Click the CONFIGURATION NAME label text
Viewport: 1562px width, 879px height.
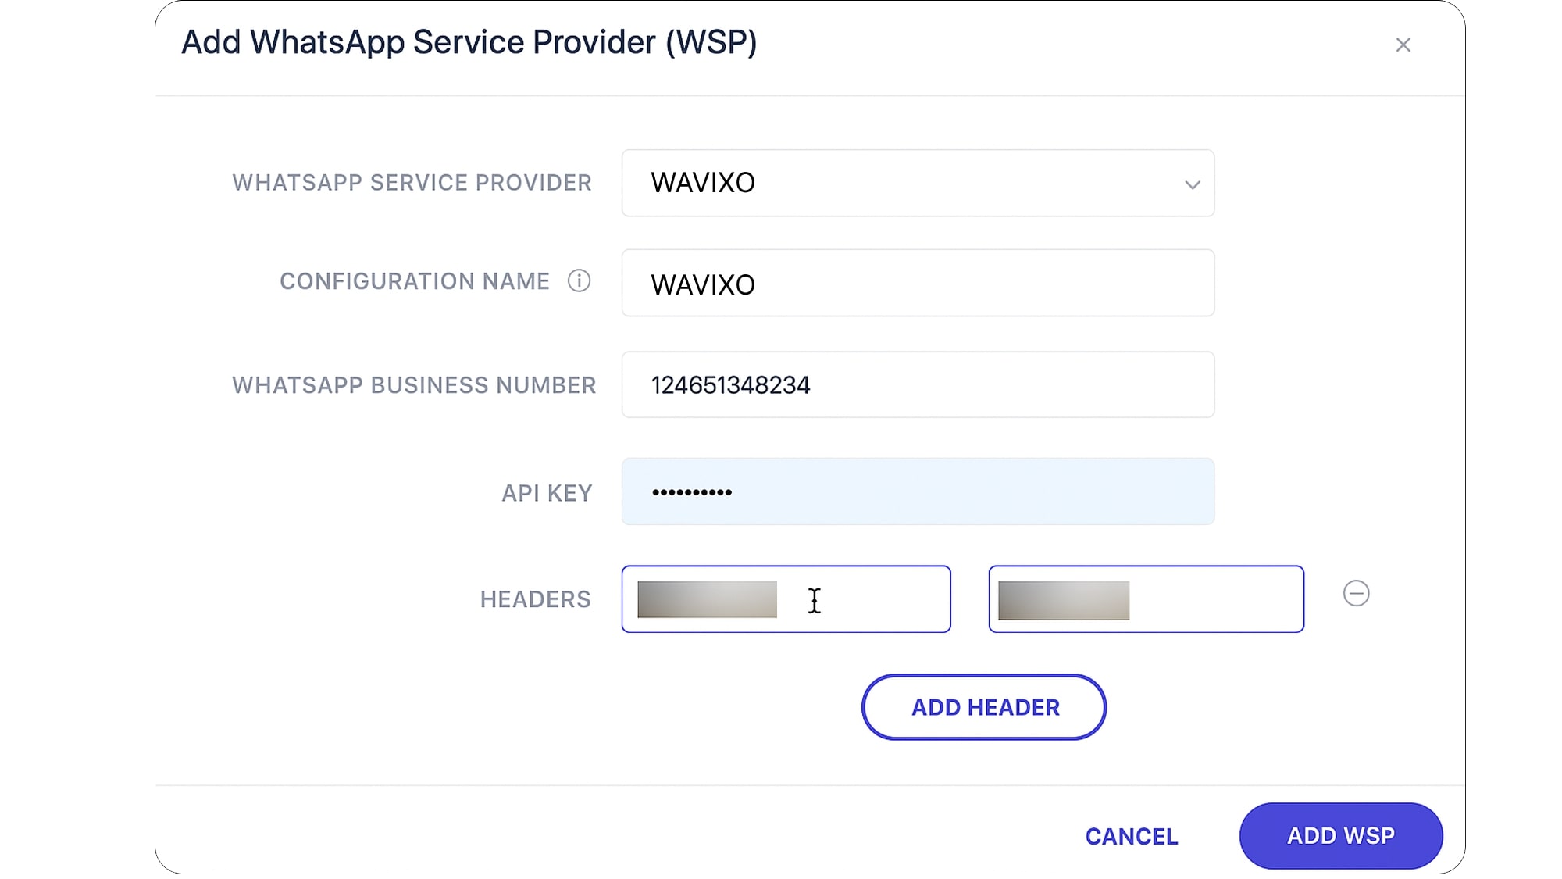click(x=414, y=281)
